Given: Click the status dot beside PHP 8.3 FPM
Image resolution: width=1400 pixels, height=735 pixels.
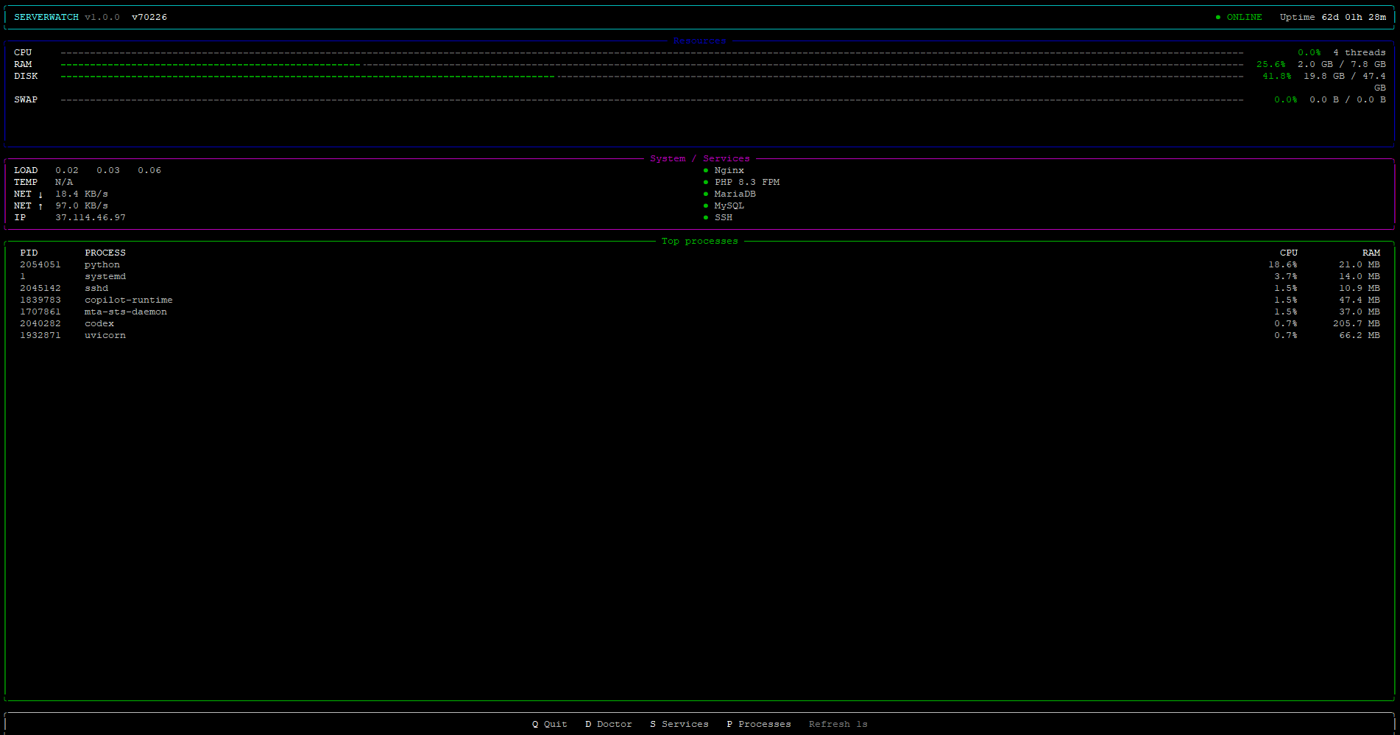Looking at the screenshot, I should [706, 182].
